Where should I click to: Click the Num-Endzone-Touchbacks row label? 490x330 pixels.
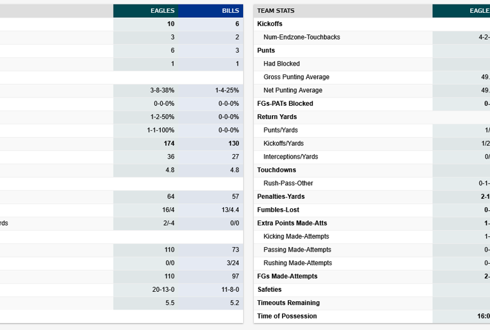tap(301, 38)
